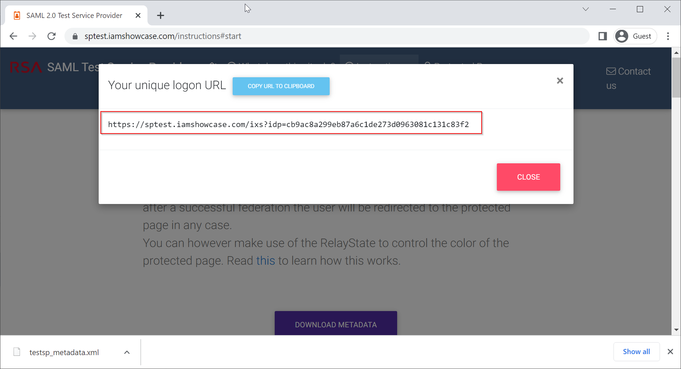Viewport: 681px width, 369px height.
Task: Click the browser forward arrow
Action: click(x=32, y=36)
